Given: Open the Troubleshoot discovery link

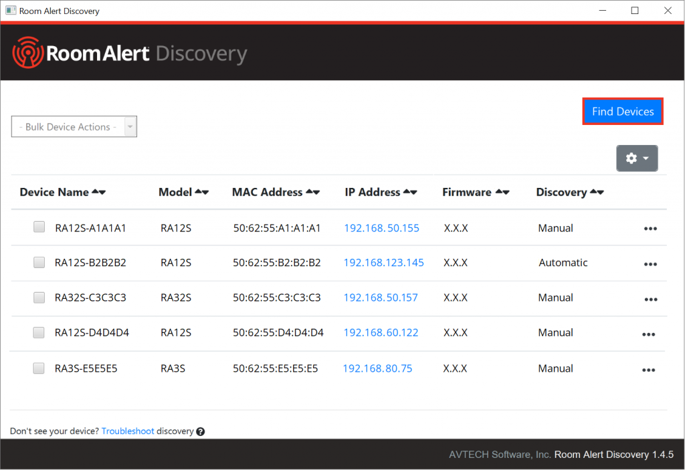Looking at the screenshot, I should coord(128,431).
